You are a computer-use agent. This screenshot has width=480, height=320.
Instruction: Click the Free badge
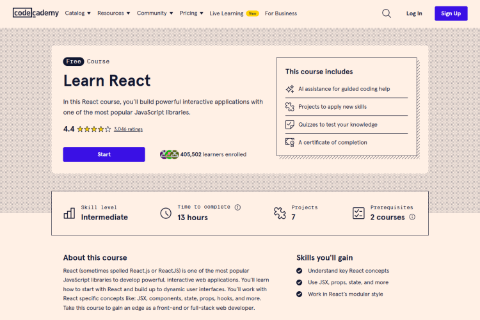(74, 61)
